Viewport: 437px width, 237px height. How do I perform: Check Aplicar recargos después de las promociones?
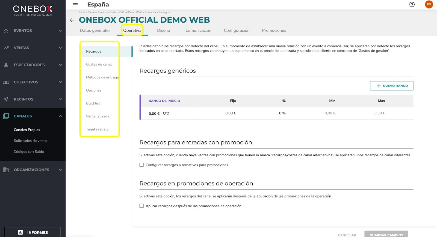[141, 206]
